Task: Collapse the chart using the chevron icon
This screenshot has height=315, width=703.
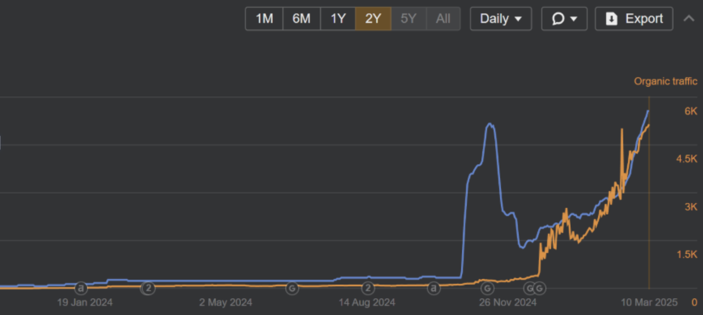Action: 689,18
